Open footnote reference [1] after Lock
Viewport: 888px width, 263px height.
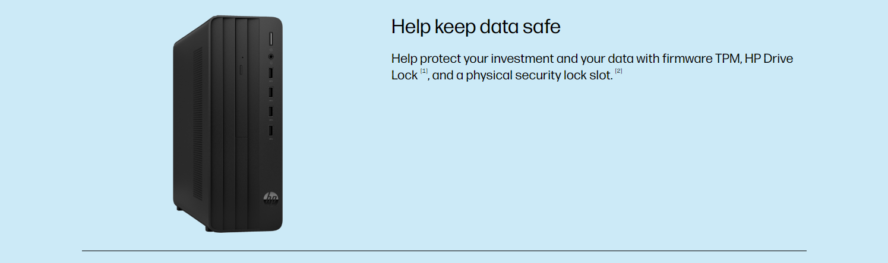coord(424,72)
